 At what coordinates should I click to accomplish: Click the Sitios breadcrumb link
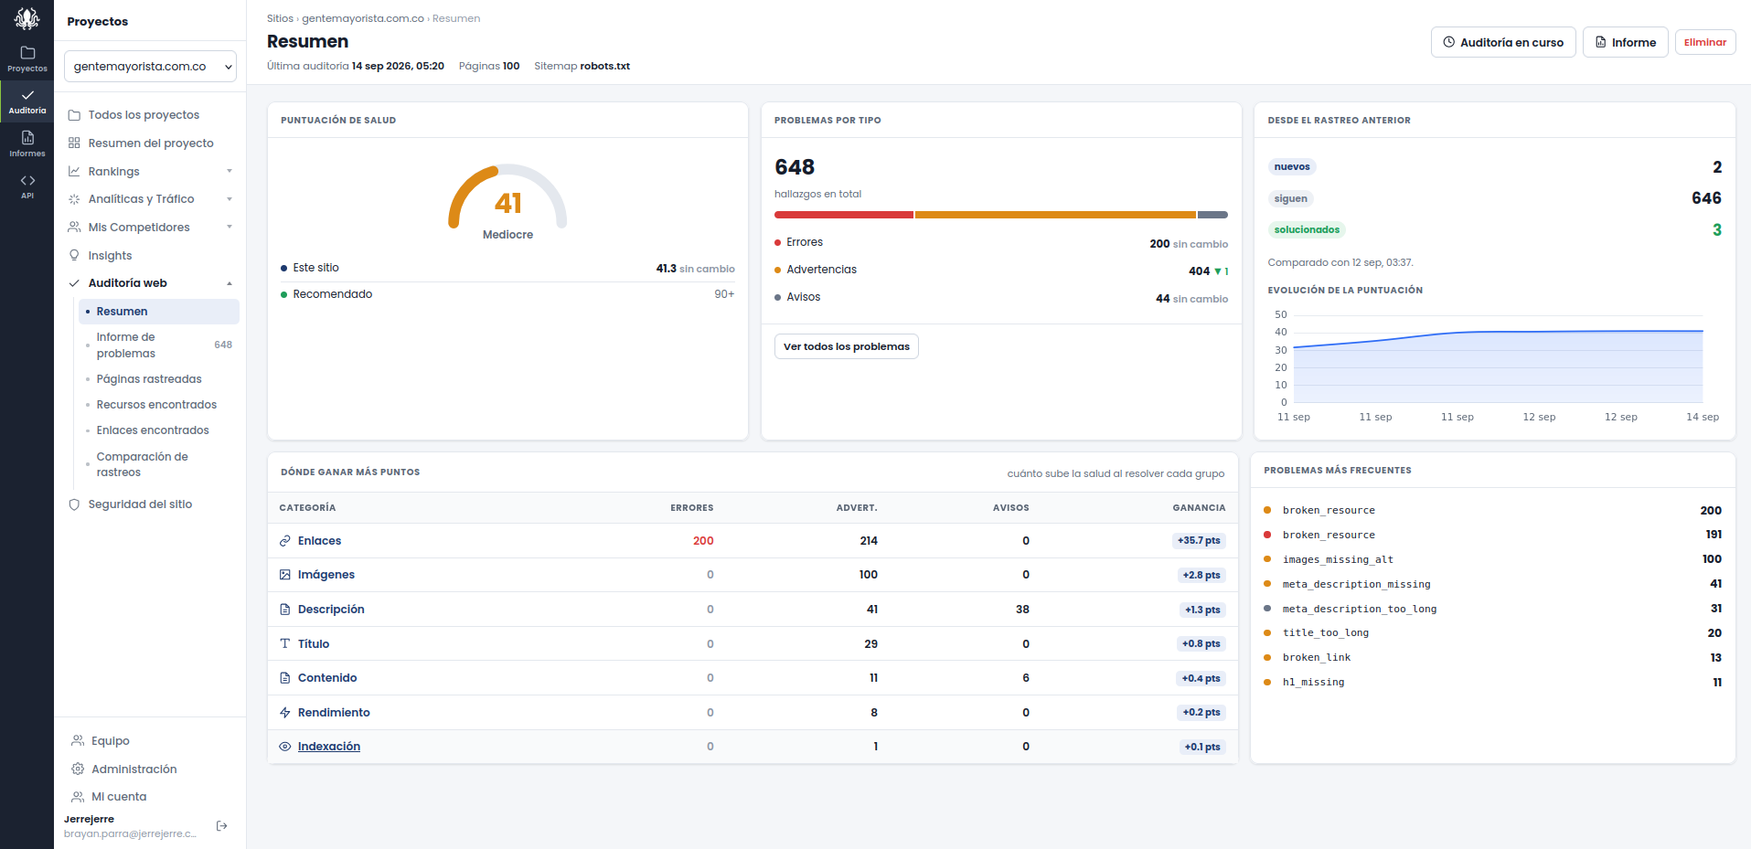[x=280, y=18]
